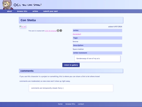Click the Con Stella page heading

(x=28, y=20)
